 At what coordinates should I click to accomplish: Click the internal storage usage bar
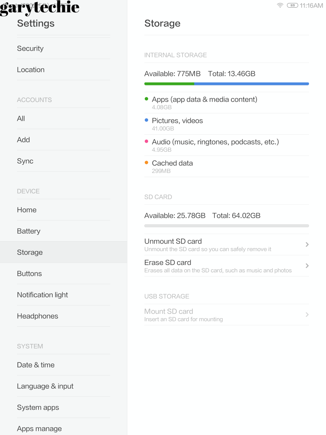(x=226, y=84)
